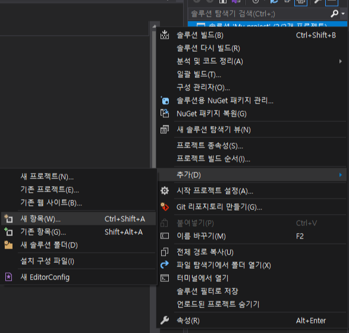The image size is (349, 333).
Task: Click the 기존 항목 existing item icon
Action: (8, 232)
